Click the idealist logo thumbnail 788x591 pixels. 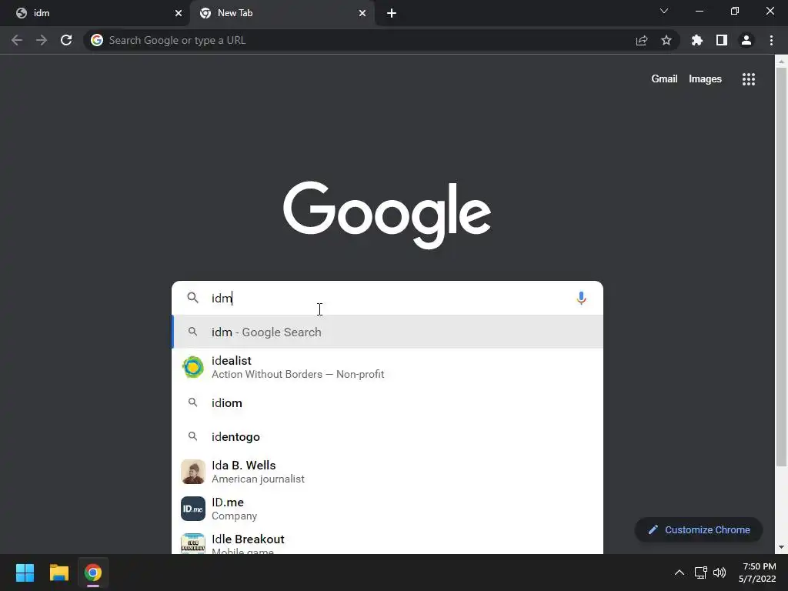[193, 367]
